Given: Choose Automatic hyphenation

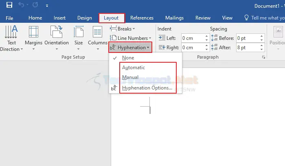Looking at the screenshot, I should 146,68.
